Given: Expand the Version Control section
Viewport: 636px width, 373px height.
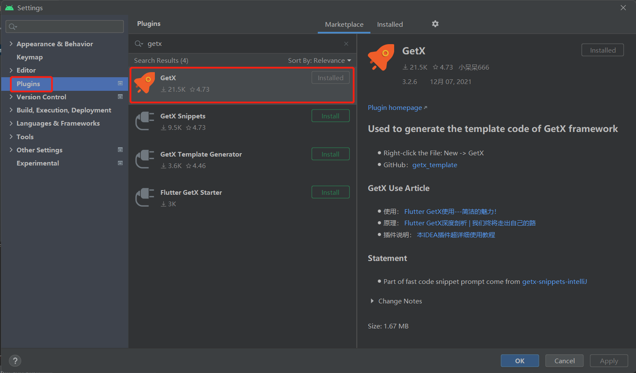Looking at the screenshot, I should 11,97.
